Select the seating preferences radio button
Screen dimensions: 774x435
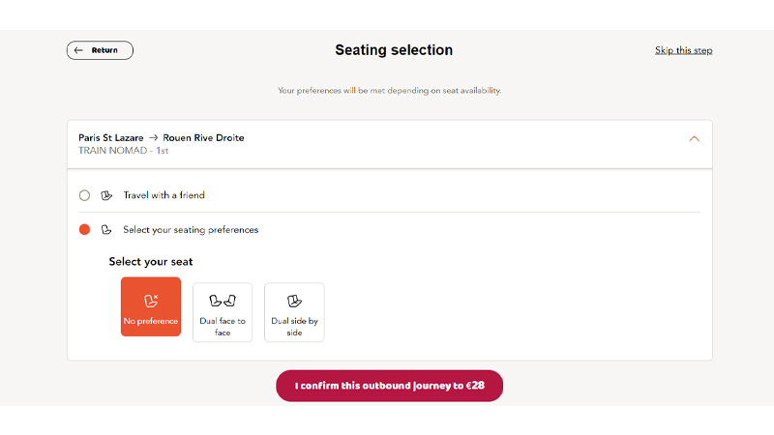(x=84, y=230)
